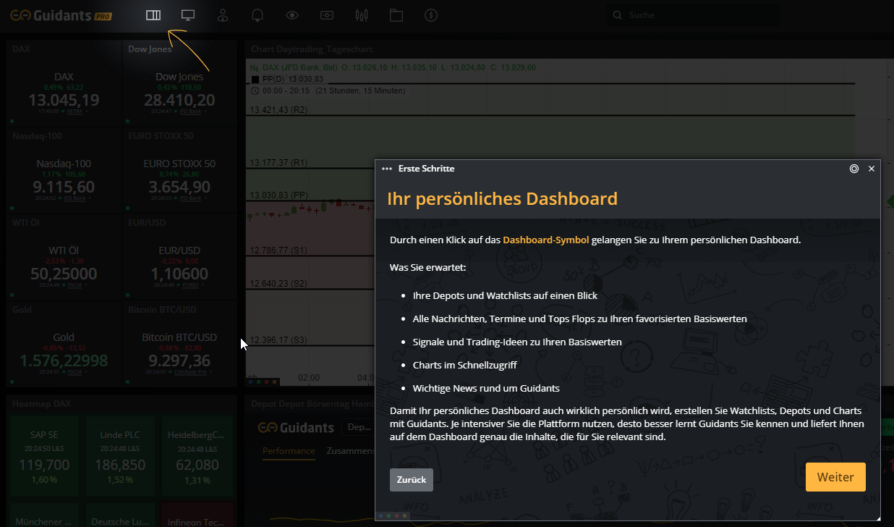Click the DAX price 13.045,19
The height and width of the screenshot is (527, 894).
[x=64, y=100]
